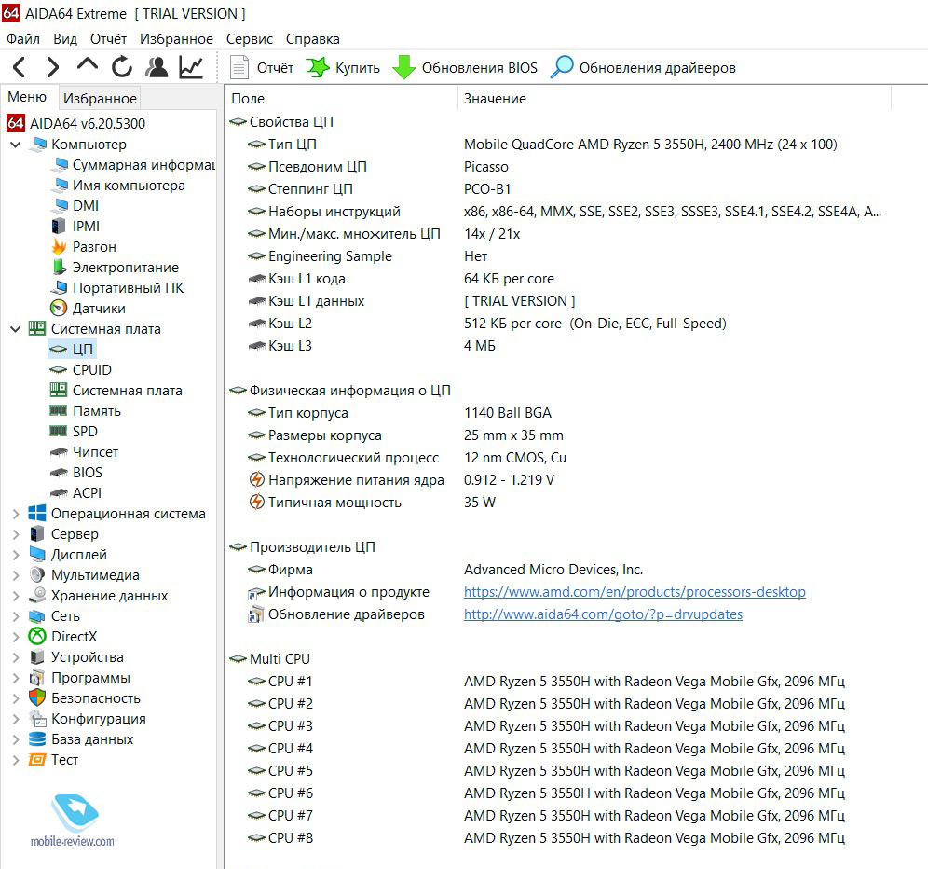928x869 pixels.
Task: Open the BIOS tree item
Action: pos(76,473)
